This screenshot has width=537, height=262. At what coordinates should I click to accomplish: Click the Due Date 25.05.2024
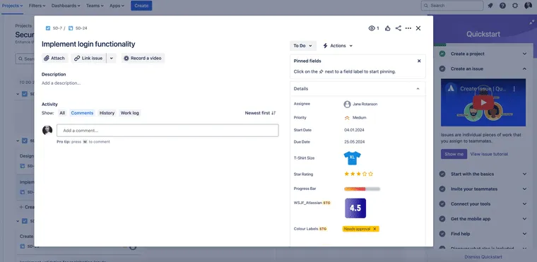(x=355, y=142)
